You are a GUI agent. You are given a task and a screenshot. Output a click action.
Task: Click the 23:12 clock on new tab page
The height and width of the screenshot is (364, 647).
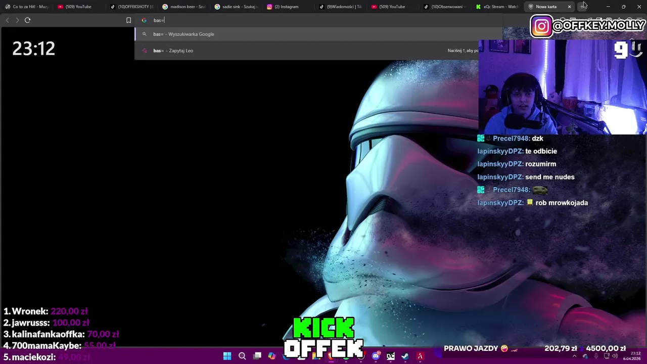[x=33, y=49]
